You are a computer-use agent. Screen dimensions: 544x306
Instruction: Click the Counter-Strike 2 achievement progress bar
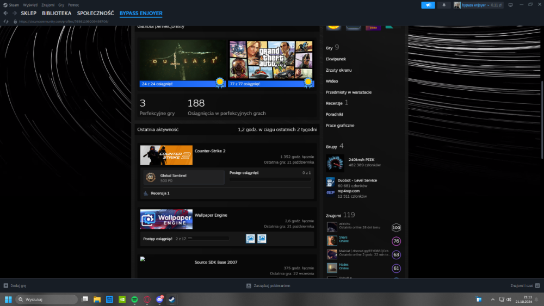point(270,179)
